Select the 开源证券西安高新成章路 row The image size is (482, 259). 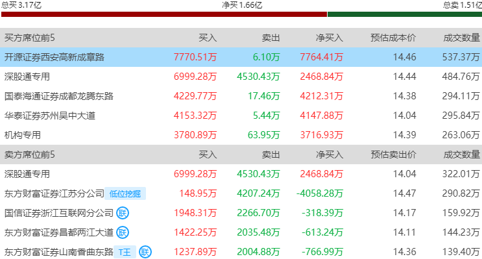241,57
